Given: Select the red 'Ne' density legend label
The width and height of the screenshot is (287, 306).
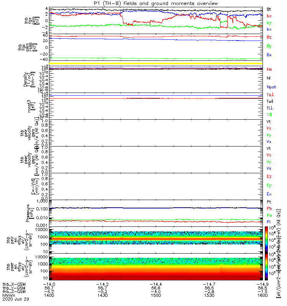Looking at the screenshot, I should (269, 69).
